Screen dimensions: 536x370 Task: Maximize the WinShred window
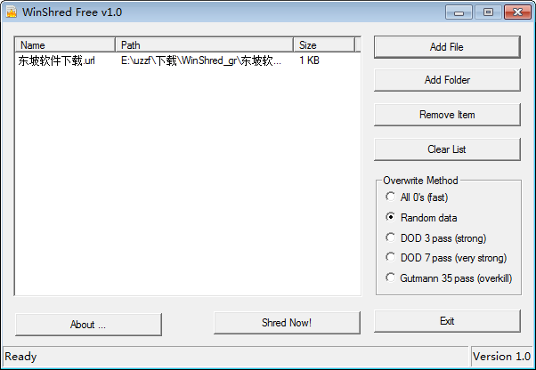[x=488, y=12]
